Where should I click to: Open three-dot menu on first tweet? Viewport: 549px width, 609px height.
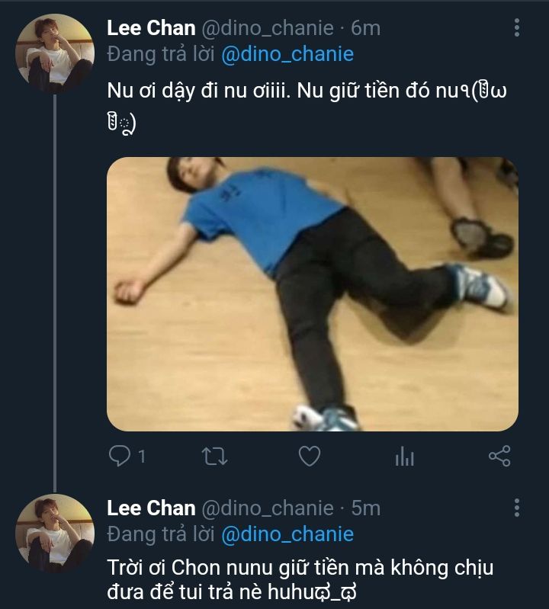pos(517,29)
